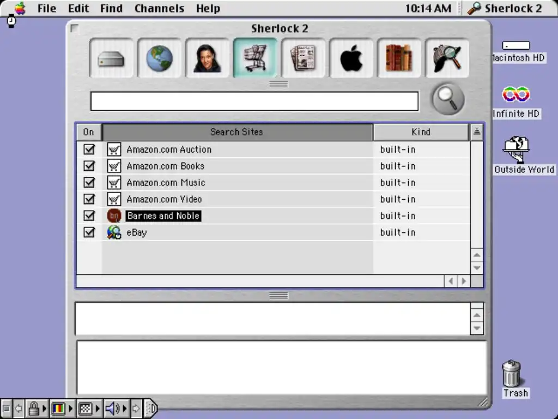The width and height of the screenshot is (558, 419).
Task: Choose the Apple channel icon
Action: [x=351, y=58]
